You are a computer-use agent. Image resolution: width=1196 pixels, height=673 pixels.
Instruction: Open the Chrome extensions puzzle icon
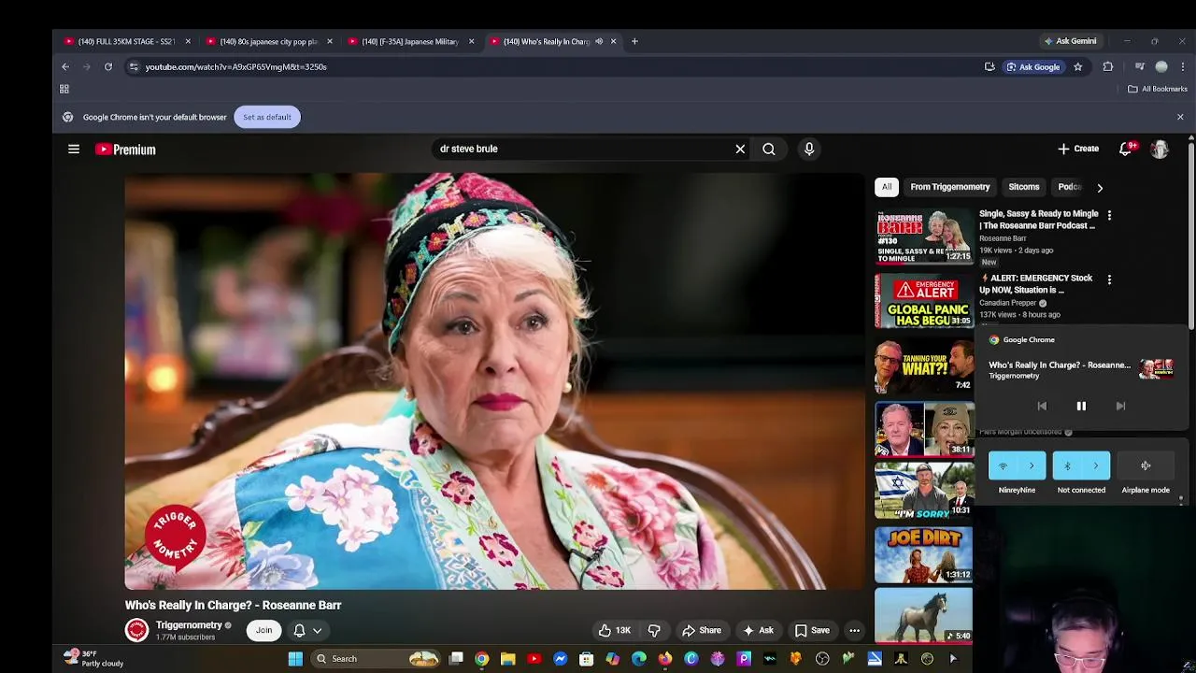[1108, 66]
